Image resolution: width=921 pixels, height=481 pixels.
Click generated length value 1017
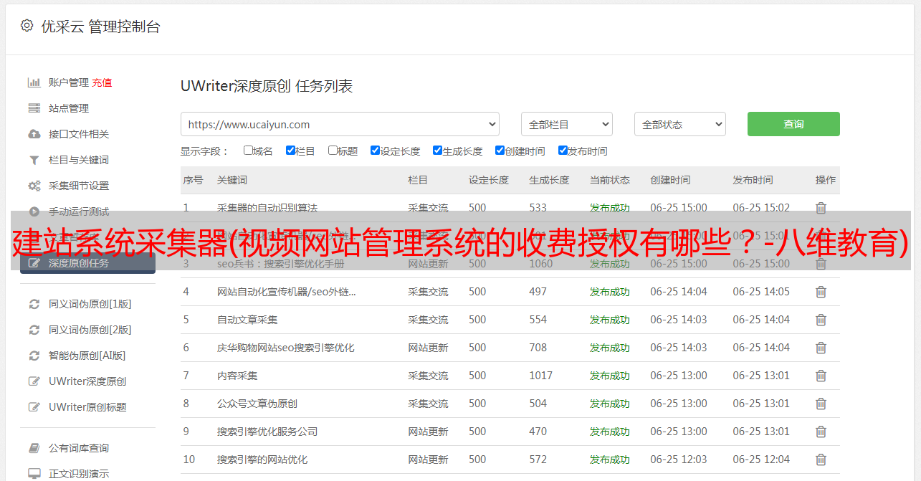point(541,376)
